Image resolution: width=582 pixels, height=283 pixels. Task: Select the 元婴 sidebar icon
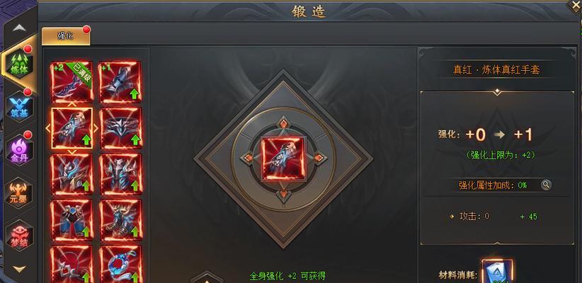[20, 193]
